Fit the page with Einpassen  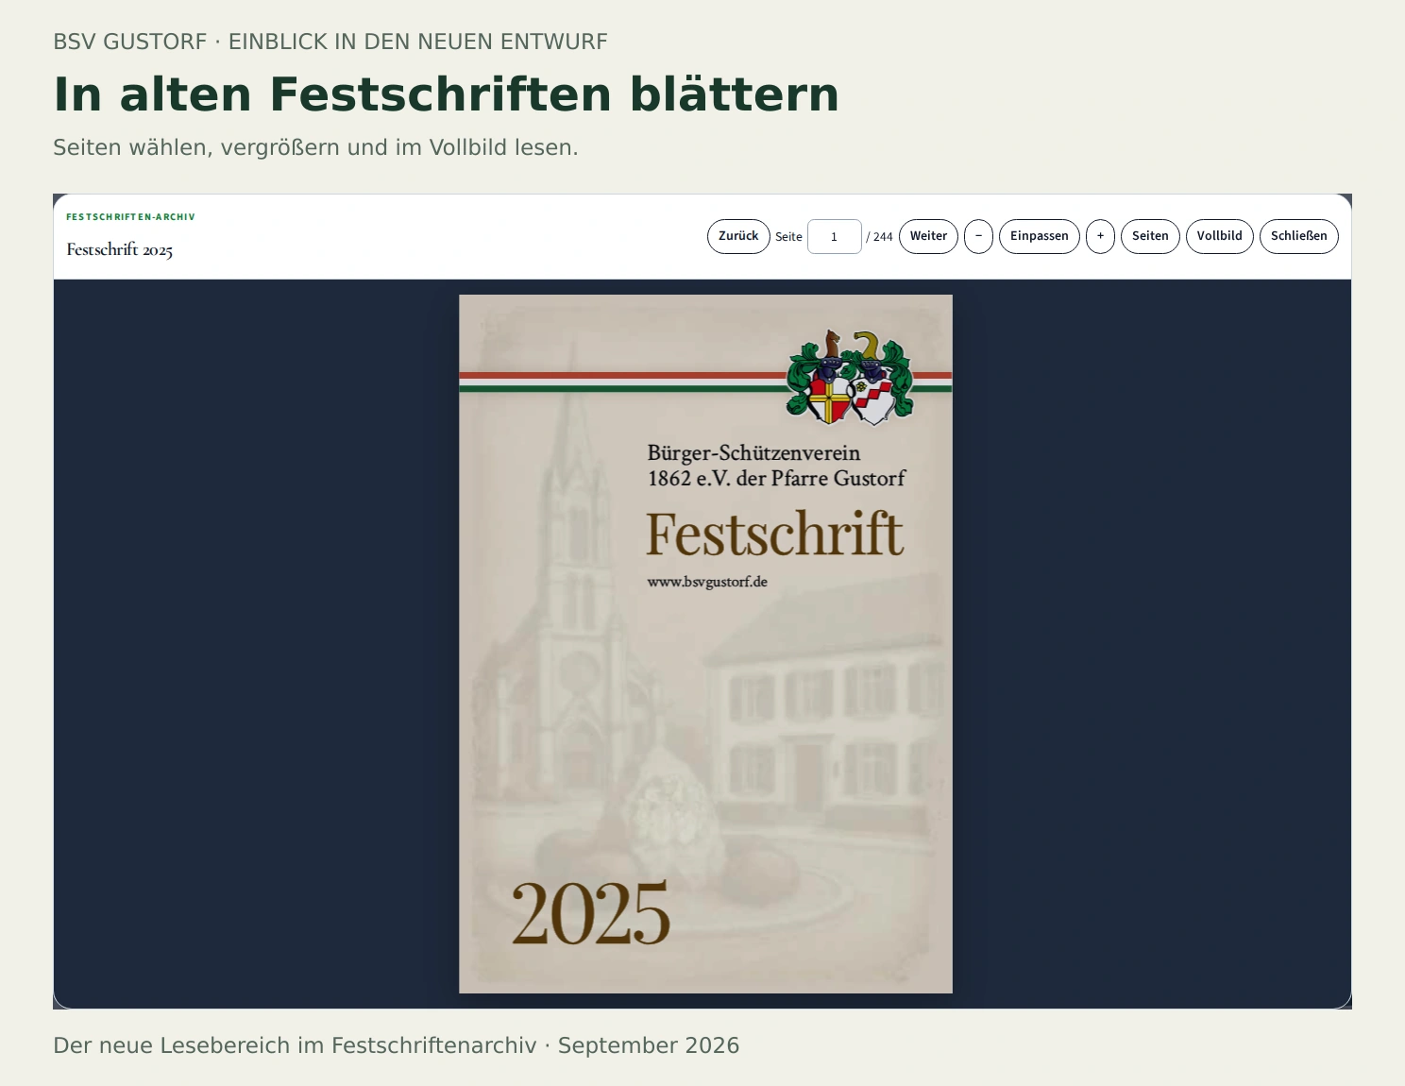tap(1040, 236)
